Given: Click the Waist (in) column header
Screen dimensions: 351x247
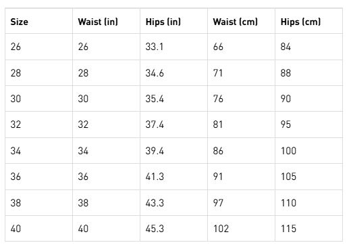Looking at the screenshot, I should tap(98, 22).
